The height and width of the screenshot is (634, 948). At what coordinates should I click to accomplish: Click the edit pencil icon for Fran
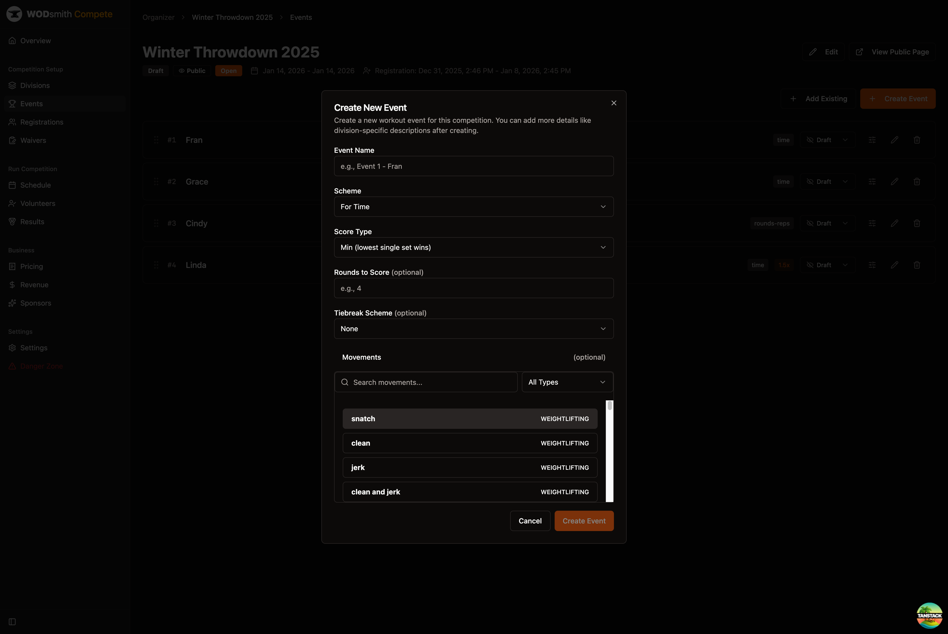point(895,140)
